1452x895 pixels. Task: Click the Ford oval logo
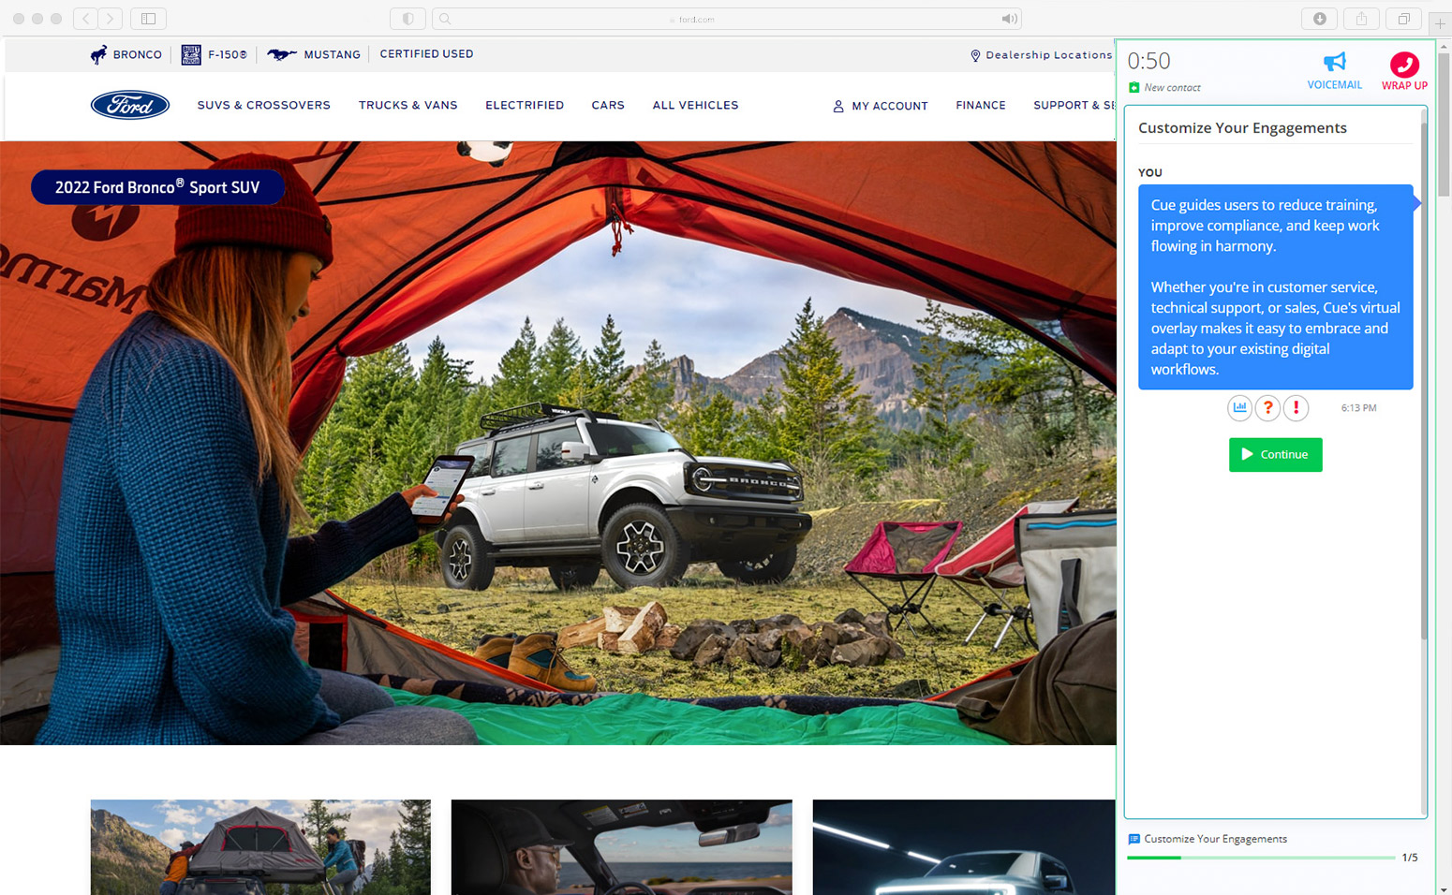tap(130, 105)
